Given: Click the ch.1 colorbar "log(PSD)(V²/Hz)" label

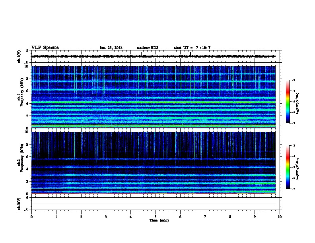Looking at the screenshot, I should 297,104.
